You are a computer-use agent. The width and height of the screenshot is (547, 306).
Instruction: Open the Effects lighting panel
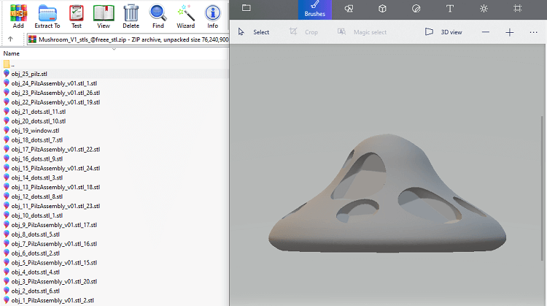pos(484,9)
